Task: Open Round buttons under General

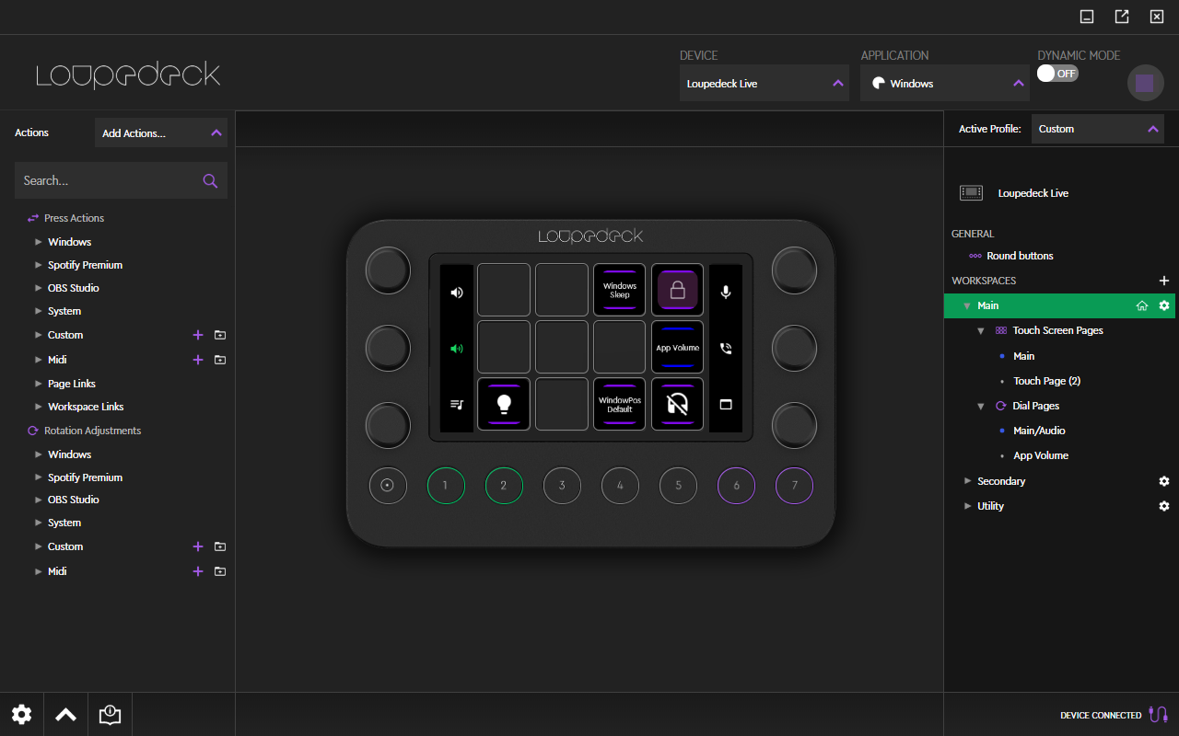Action: (1020, 256)
